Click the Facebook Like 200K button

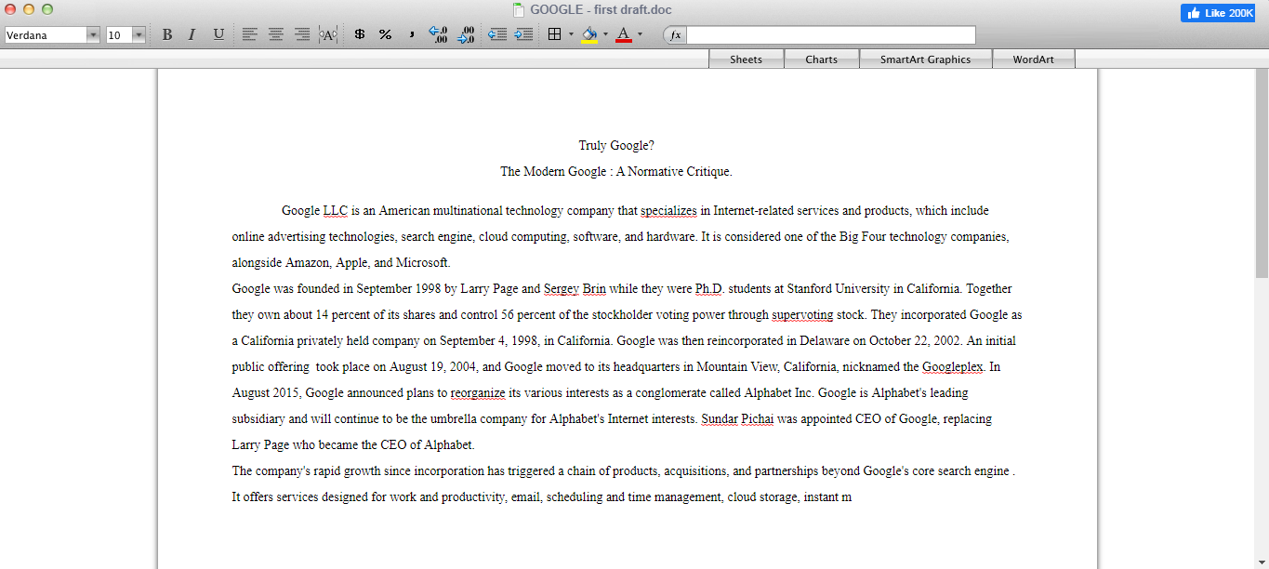pyautogui.click(x=1218, y=13)
